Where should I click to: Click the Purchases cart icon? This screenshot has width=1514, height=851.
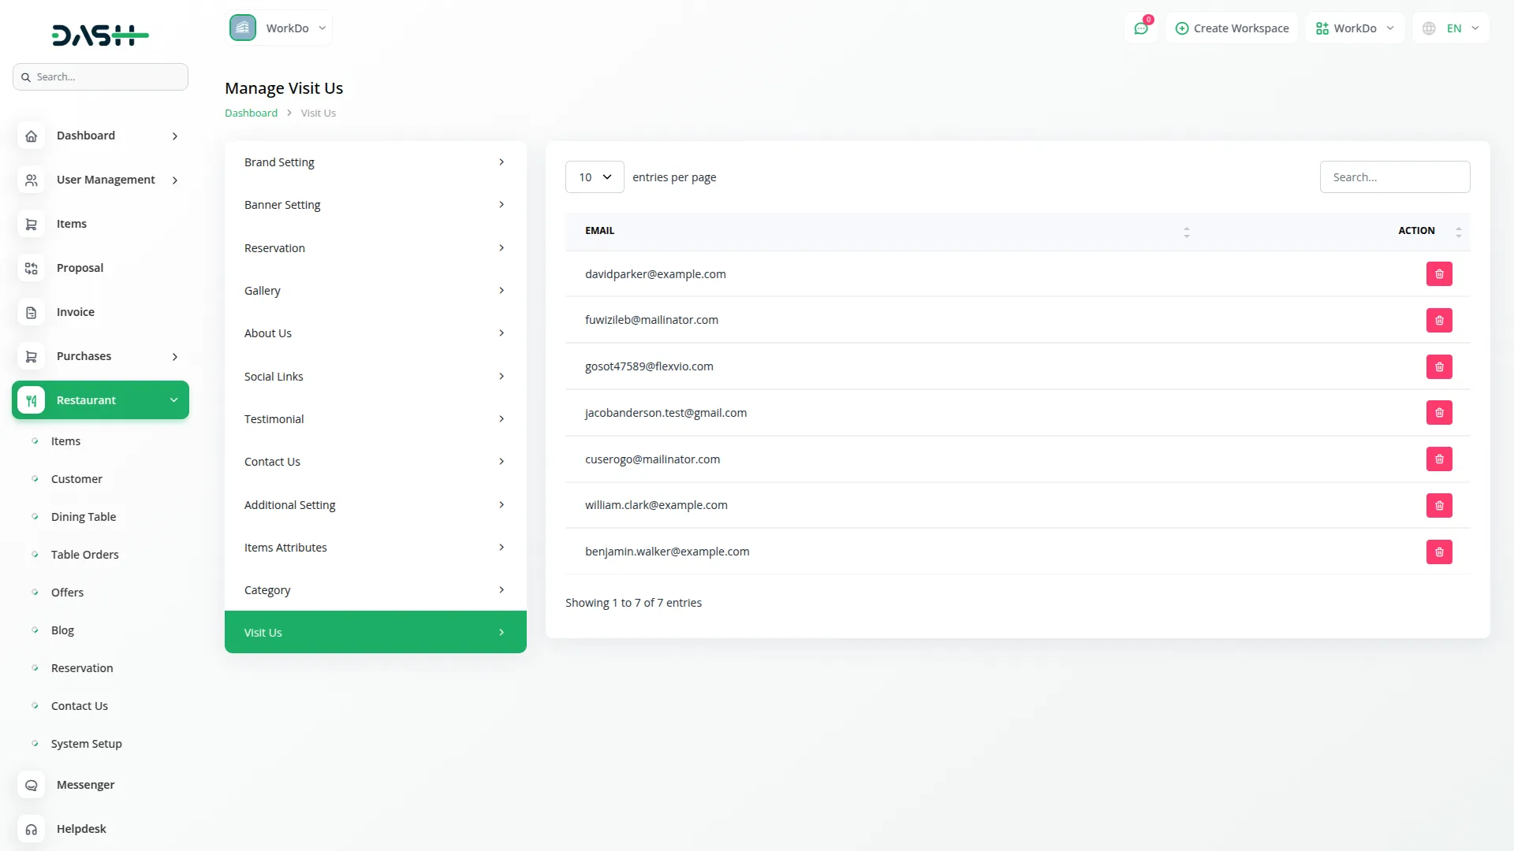[x=31, y=356]
